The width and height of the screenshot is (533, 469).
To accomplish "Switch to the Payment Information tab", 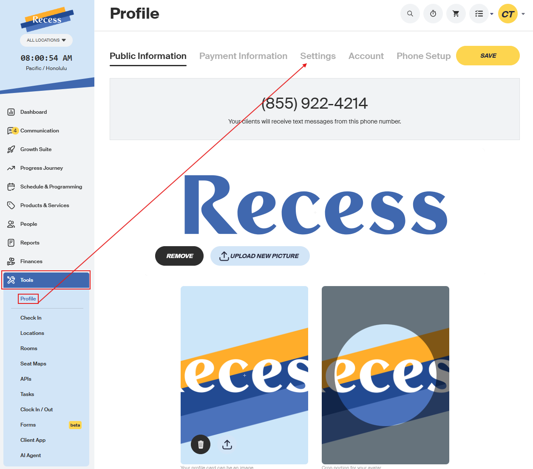I will point(243,56).
